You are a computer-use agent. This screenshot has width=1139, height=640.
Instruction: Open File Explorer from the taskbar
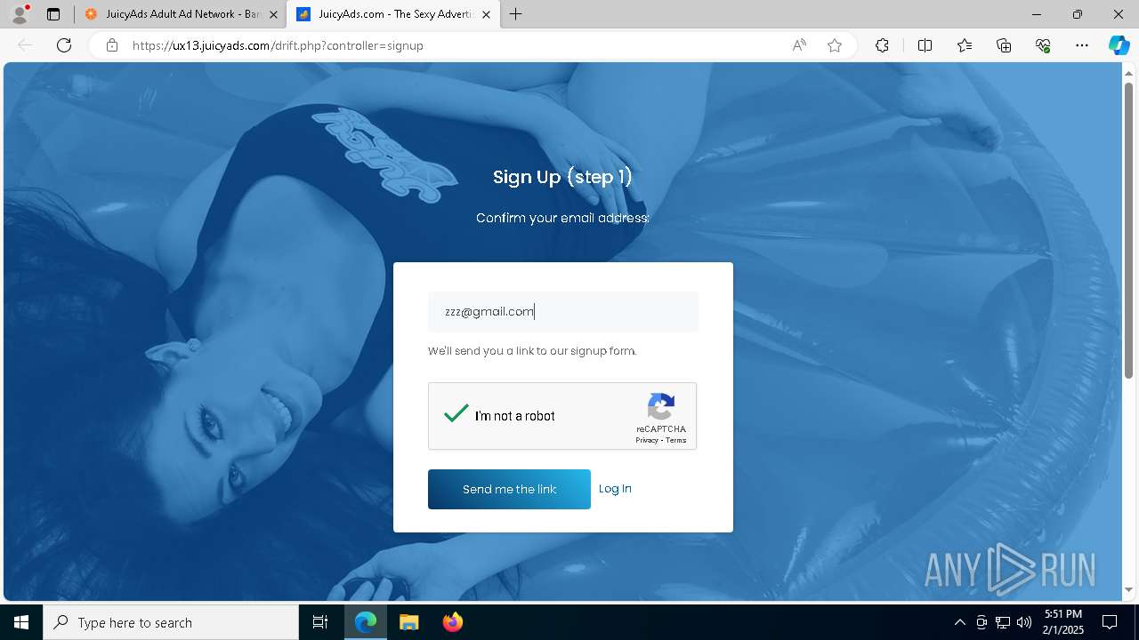[408, 622]
